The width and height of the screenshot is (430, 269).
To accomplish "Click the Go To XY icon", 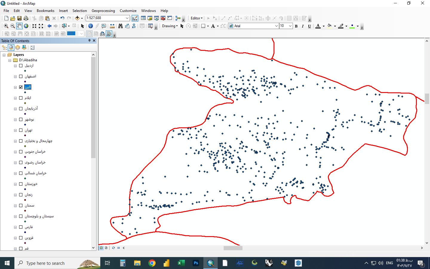I will click(x=134, y=26).
